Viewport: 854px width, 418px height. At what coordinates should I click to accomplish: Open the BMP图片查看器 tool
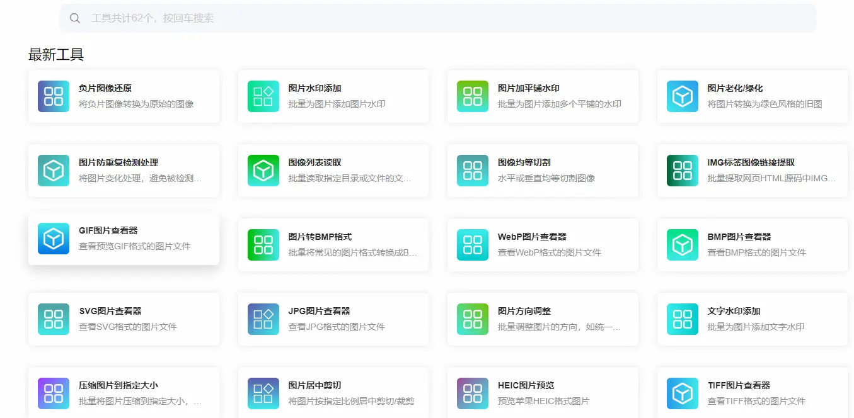751,245
